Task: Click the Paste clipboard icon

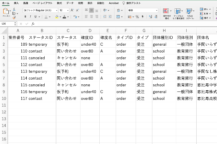Action: point(6,11)
